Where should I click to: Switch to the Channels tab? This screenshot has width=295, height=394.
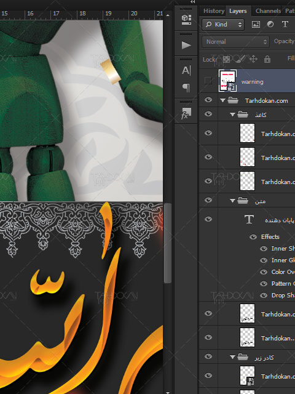tap(268, 11)
